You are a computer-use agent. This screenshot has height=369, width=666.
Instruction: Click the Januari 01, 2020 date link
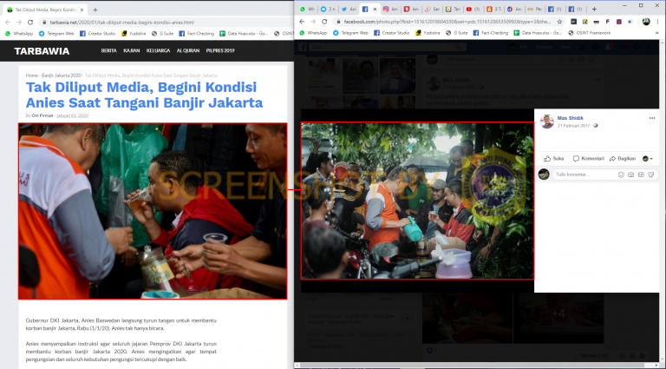72,115
